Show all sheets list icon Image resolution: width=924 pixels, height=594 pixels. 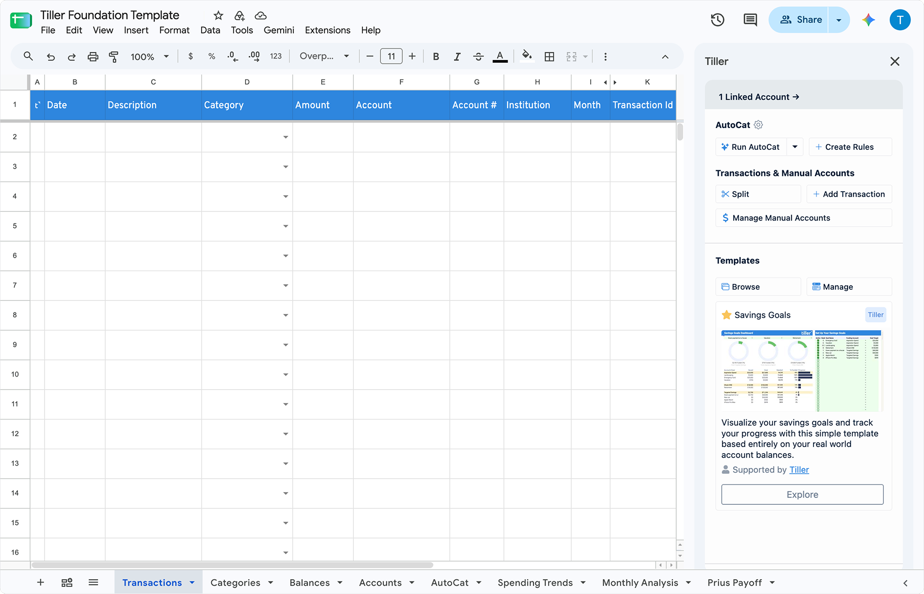click(93, 582)
